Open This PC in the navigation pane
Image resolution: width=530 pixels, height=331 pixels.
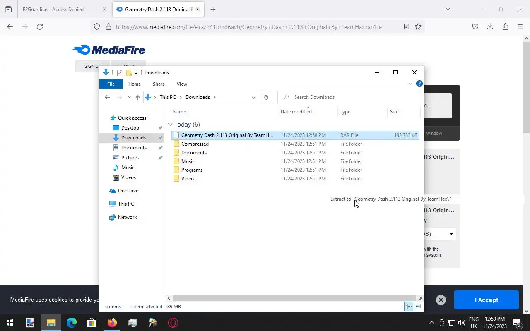coord(126,204)
